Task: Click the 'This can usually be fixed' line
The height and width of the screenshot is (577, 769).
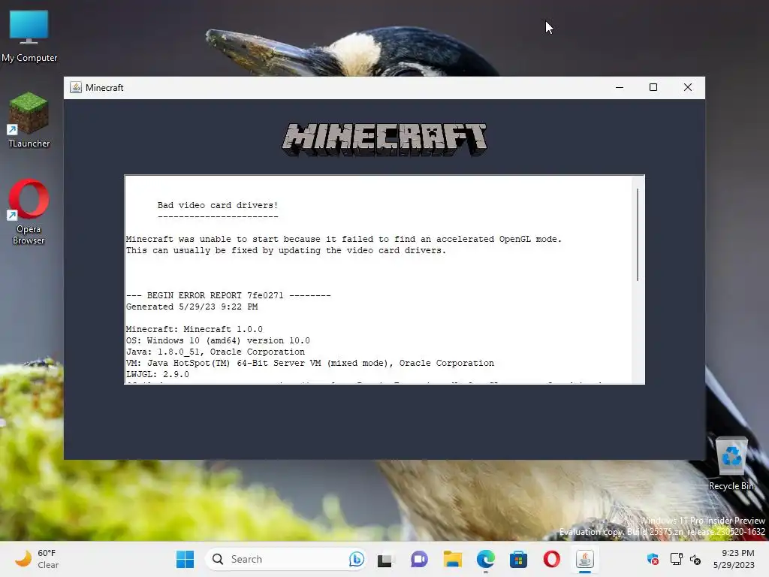Action: click(286, 250)
